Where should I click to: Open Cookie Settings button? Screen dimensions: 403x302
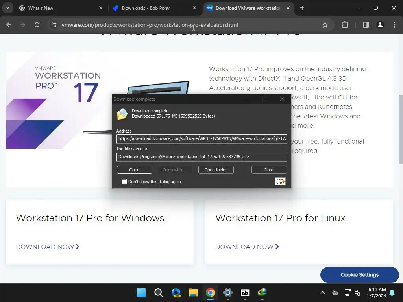coord(360,275)
